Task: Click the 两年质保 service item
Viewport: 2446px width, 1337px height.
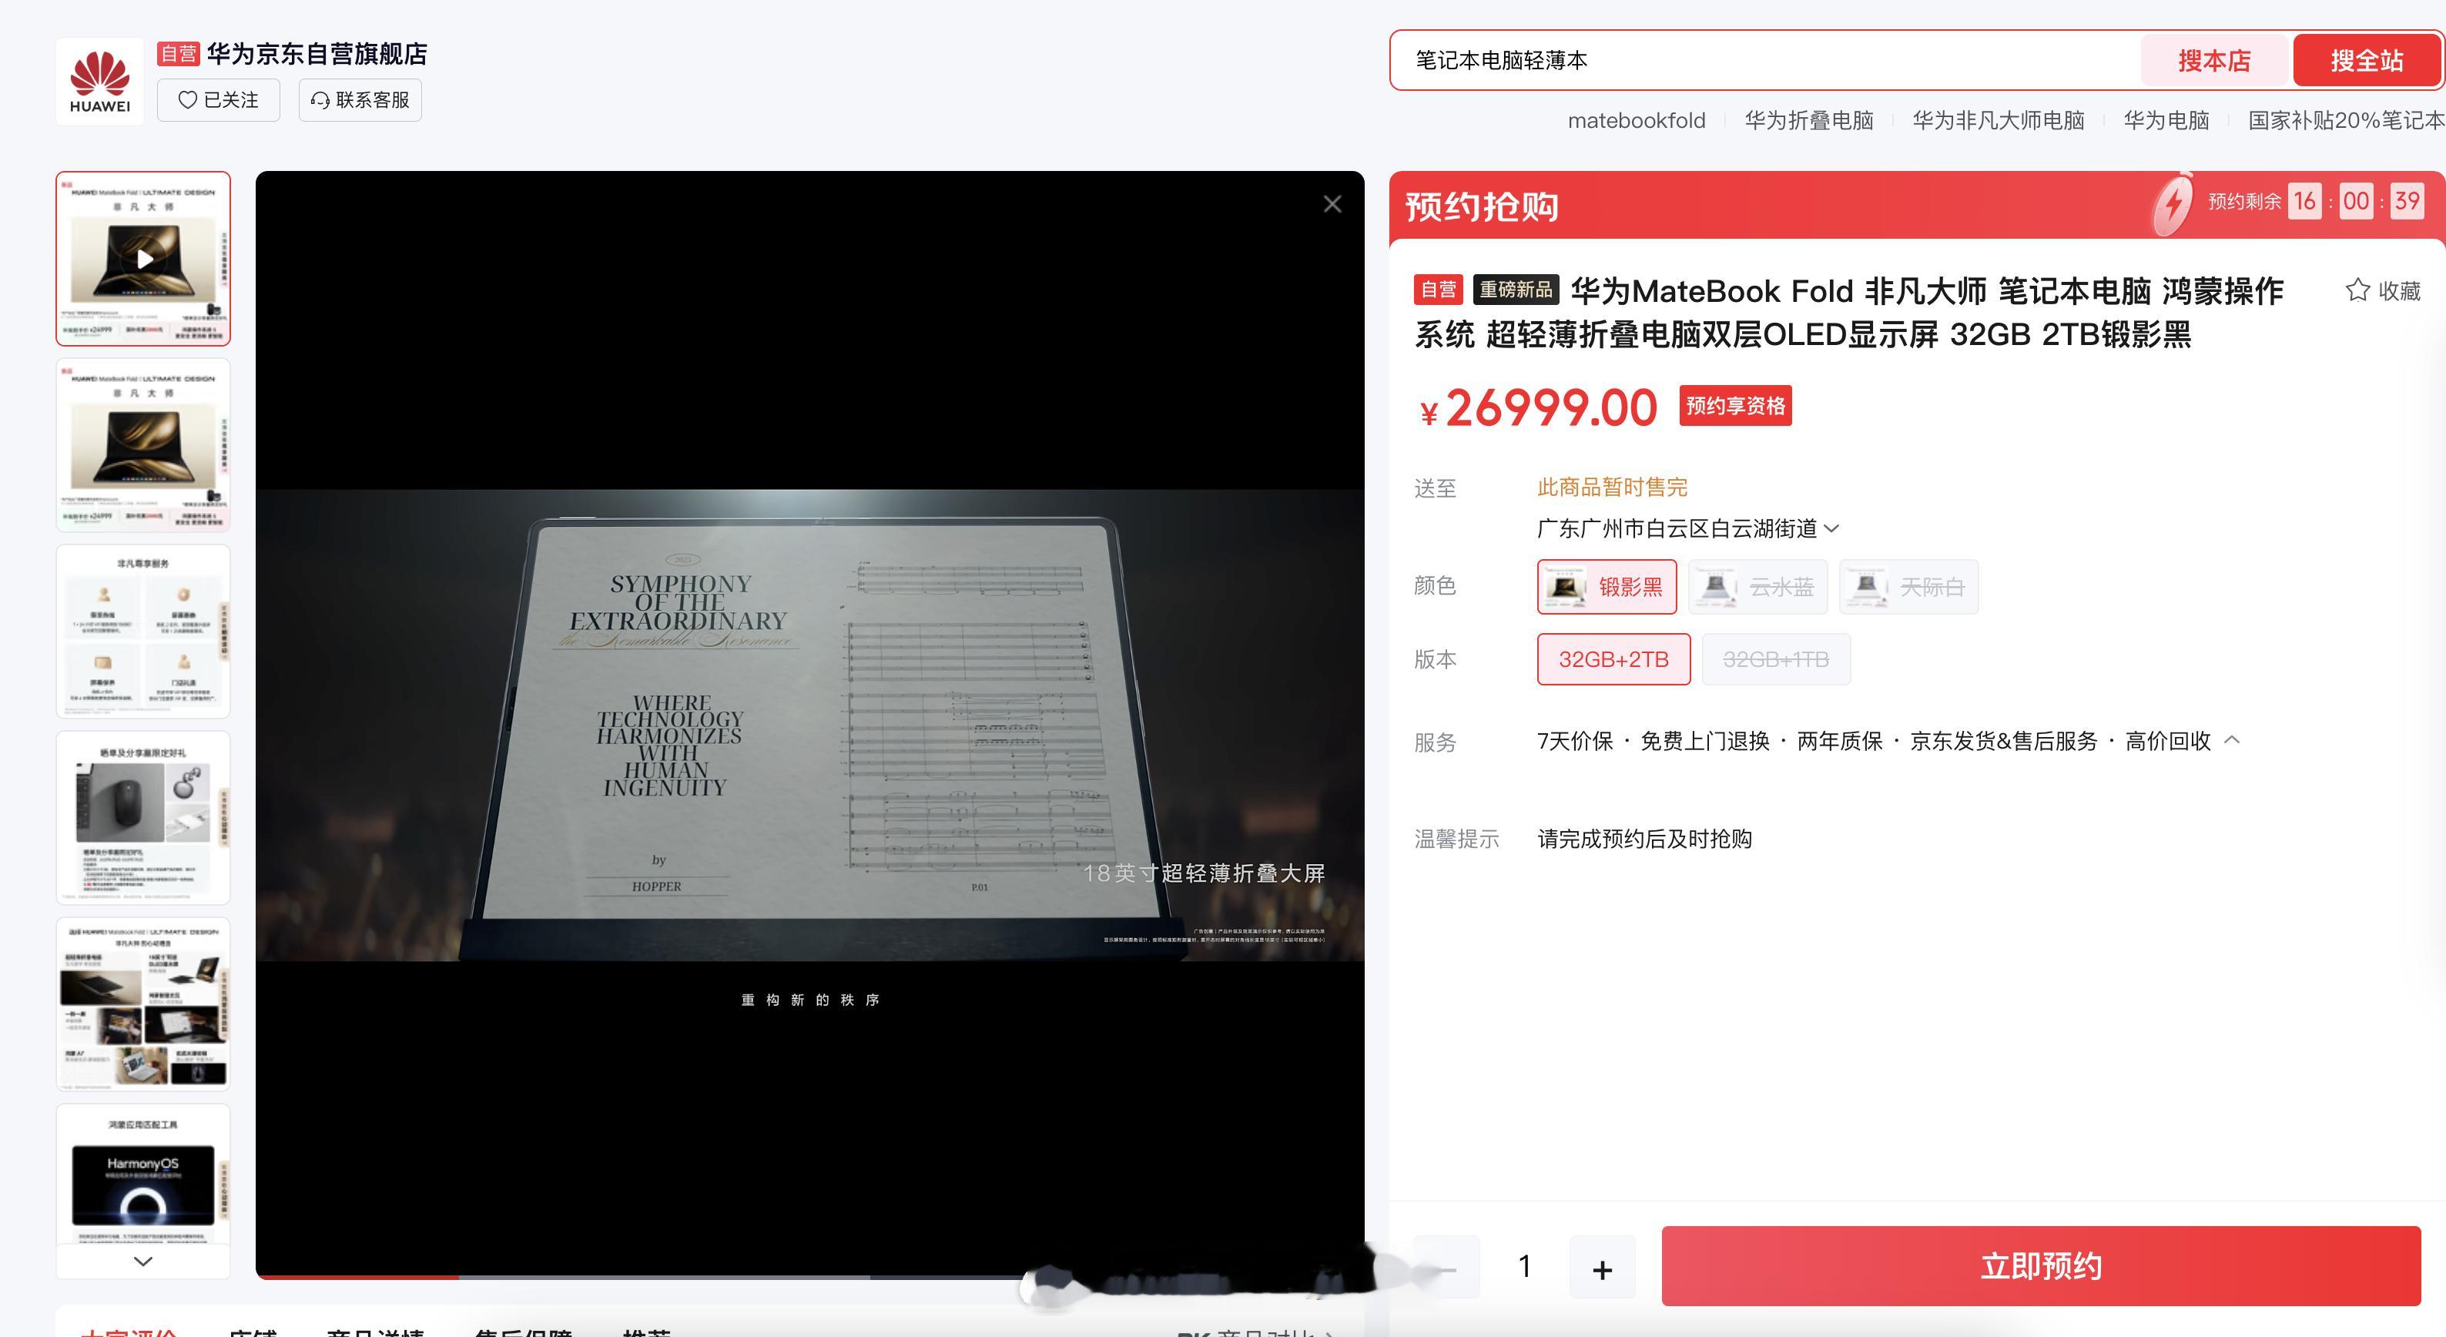Action: (1839, 741)
